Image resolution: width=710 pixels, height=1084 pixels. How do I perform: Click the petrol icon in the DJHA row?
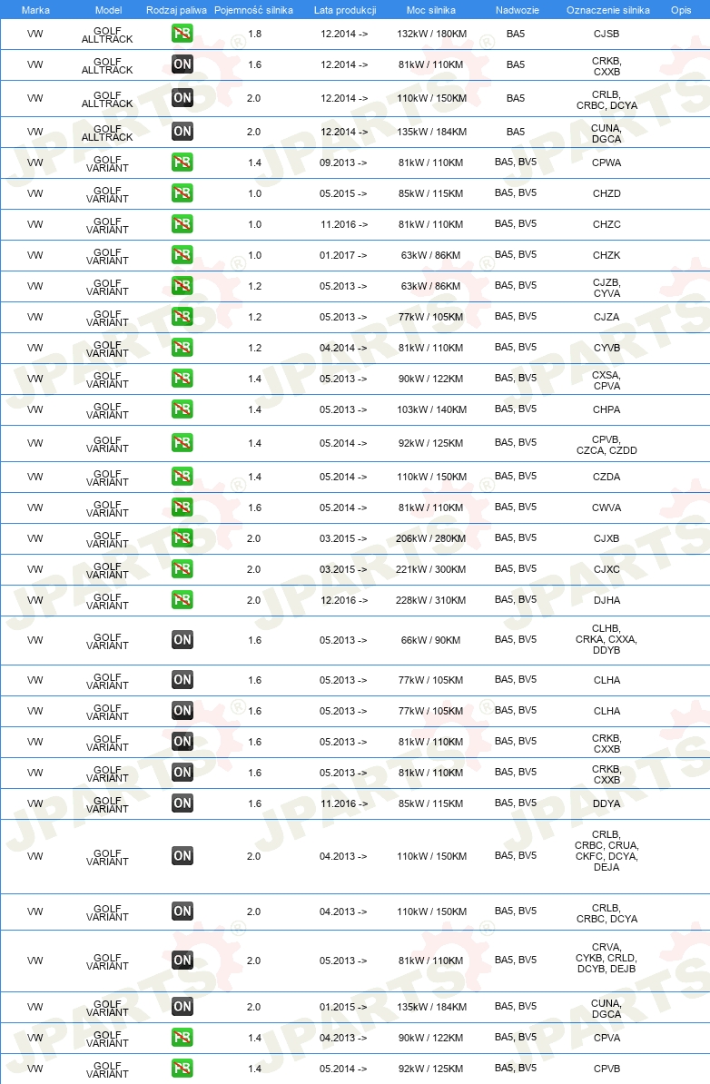pos(182,599)
